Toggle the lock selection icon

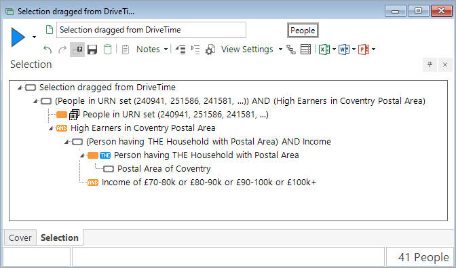tap(77, 50)
